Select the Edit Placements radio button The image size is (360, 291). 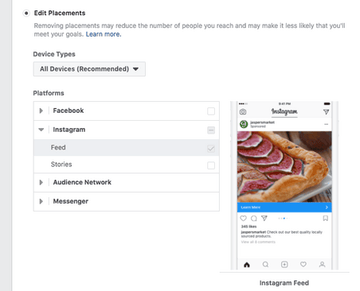tap(26, 13)
